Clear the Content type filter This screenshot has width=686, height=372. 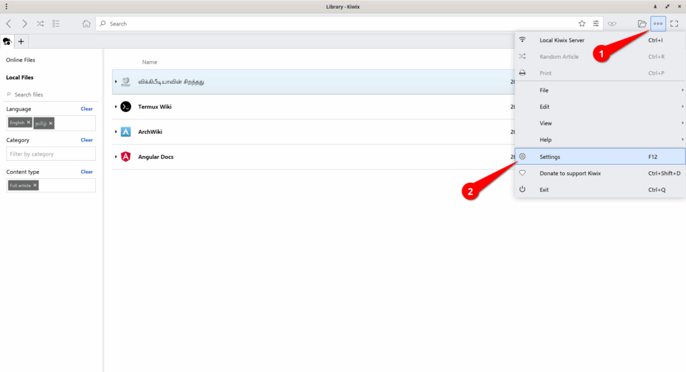(86, 172)
